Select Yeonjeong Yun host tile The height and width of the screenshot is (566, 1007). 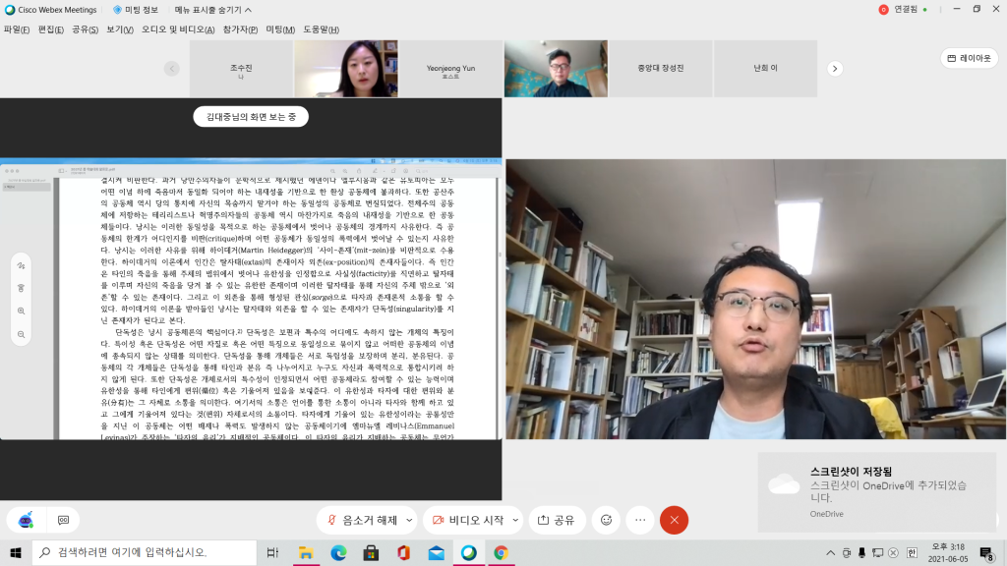[x=450, y=69]
